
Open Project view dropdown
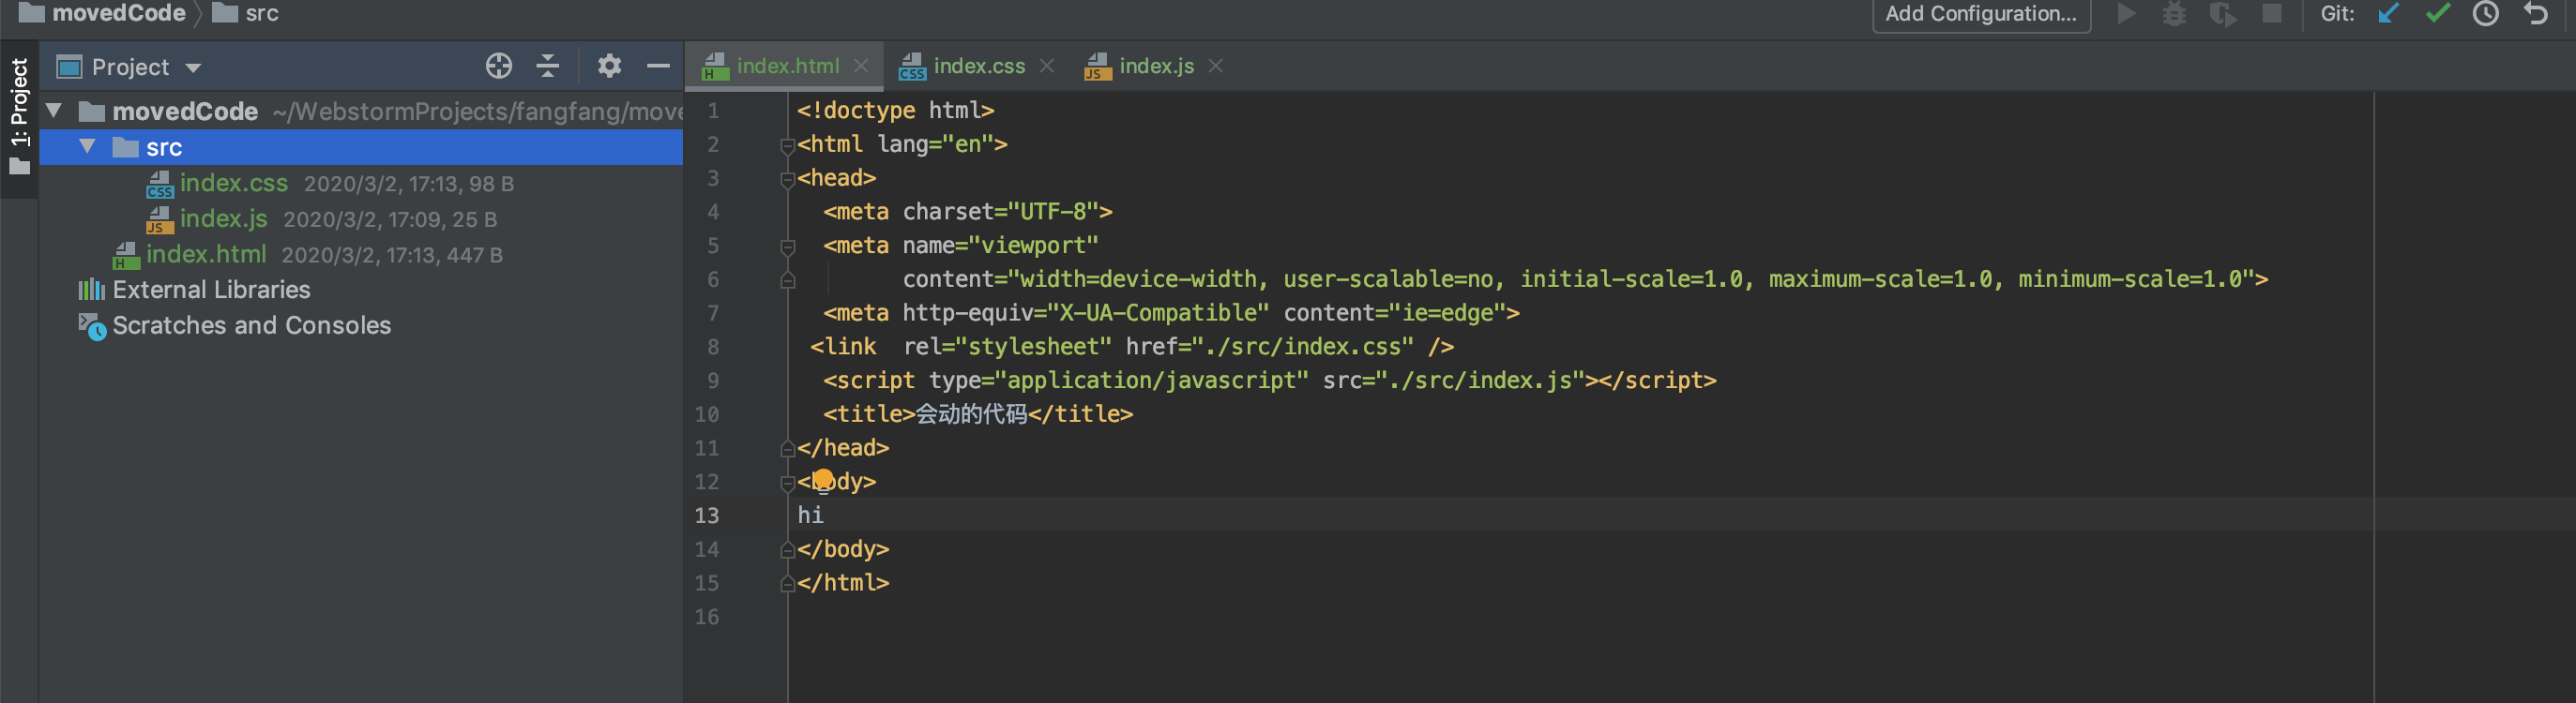194,67
